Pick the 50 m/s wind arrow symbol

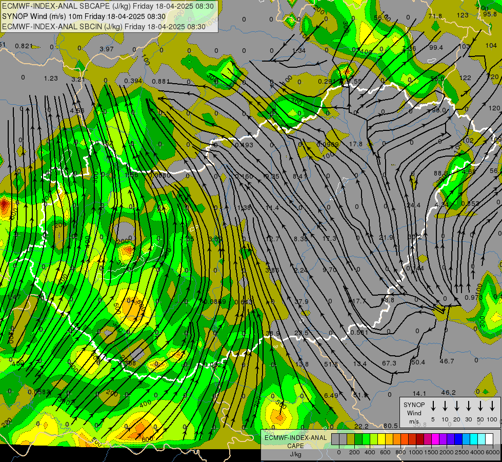[x=480, y=406]
